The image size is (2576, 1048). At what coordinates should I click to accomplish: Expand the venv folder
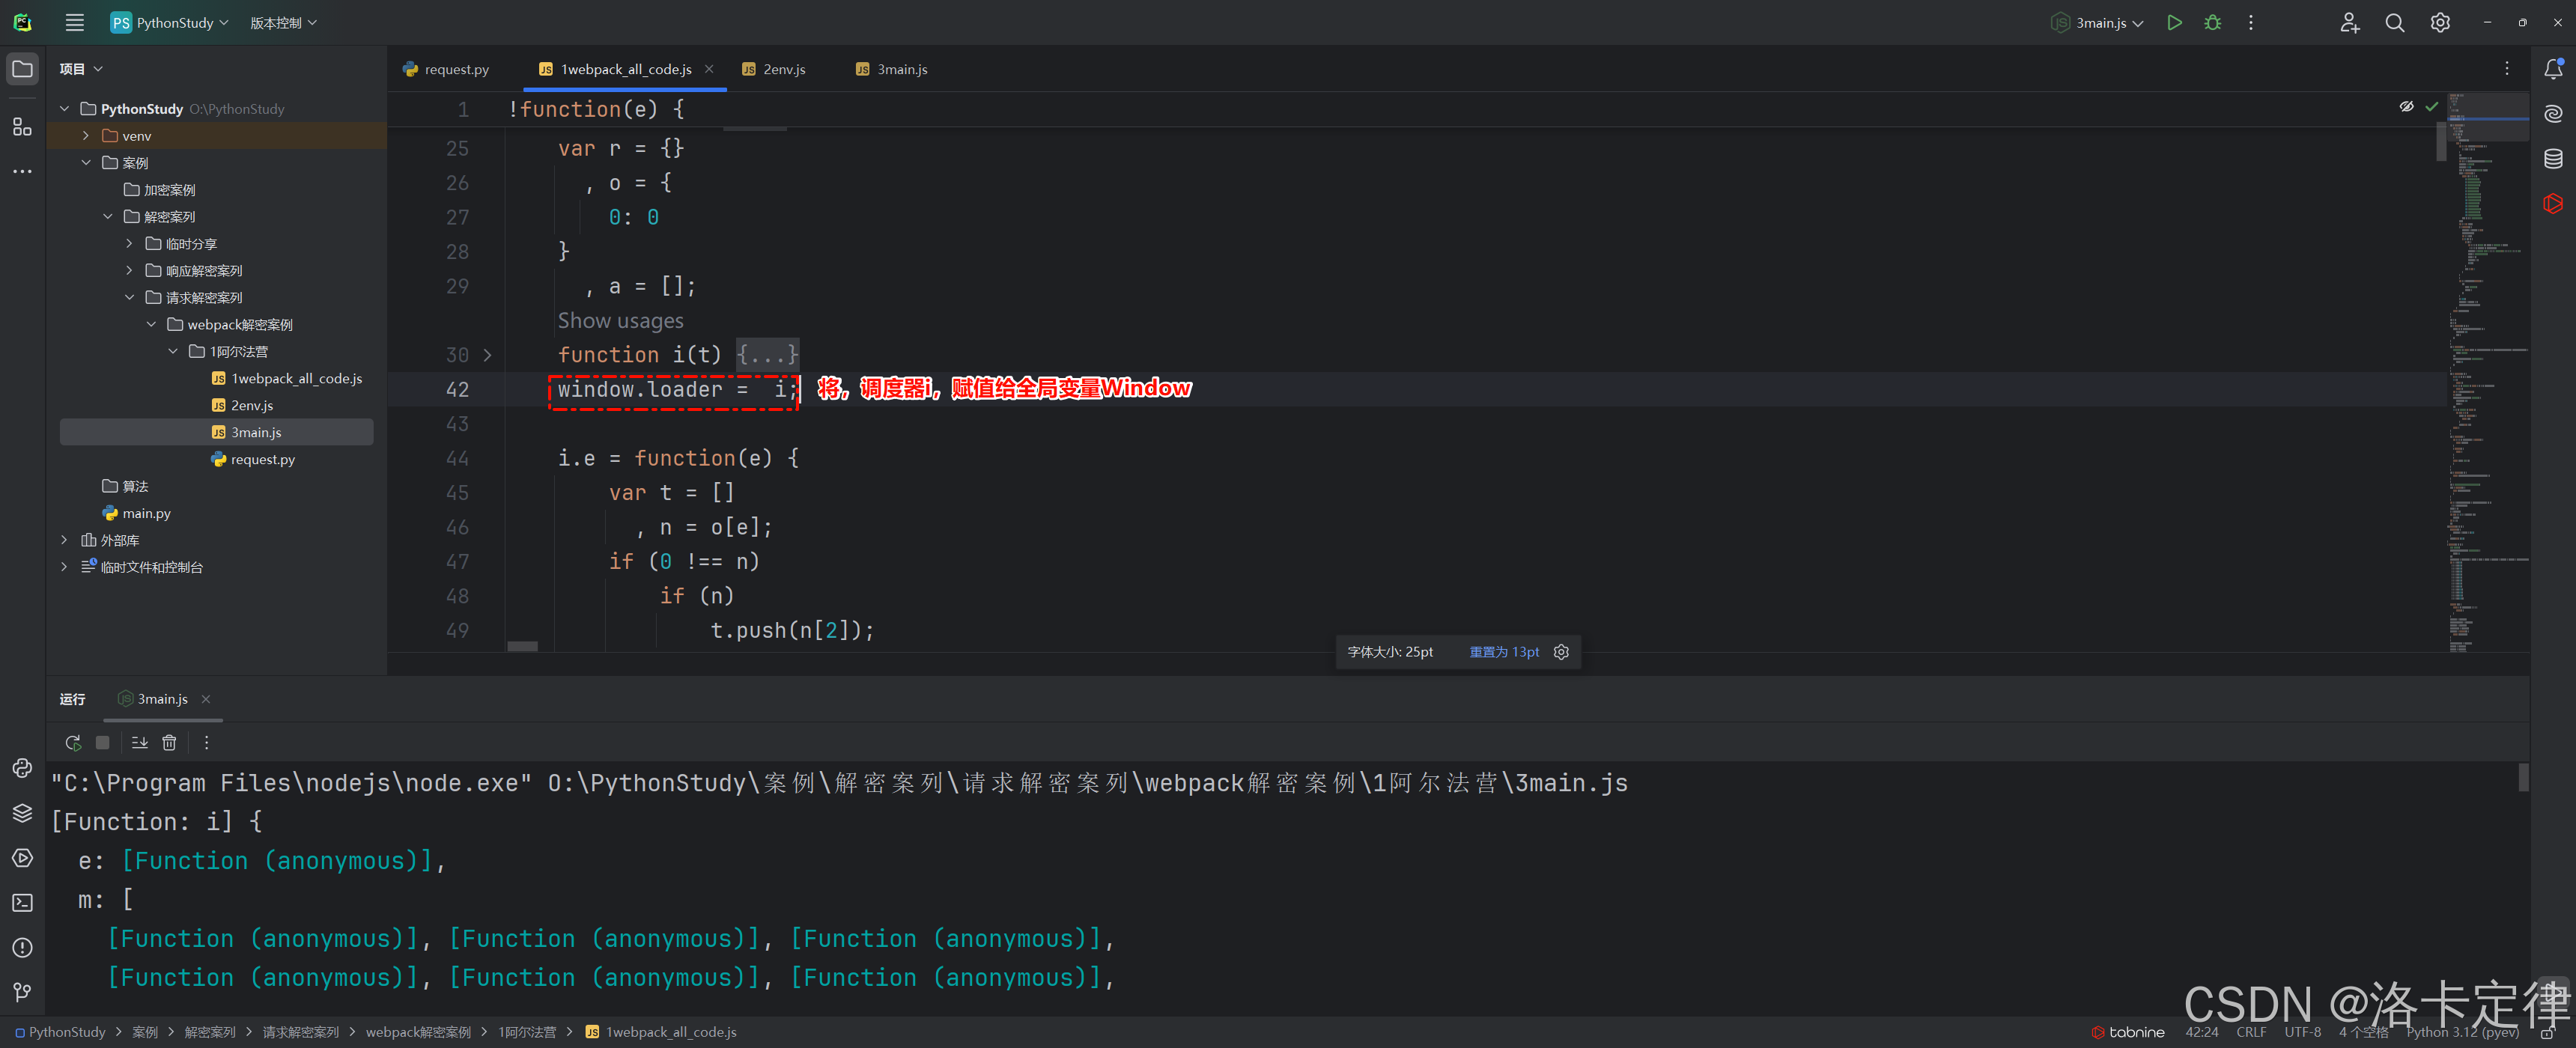click(x=86, y=135)
